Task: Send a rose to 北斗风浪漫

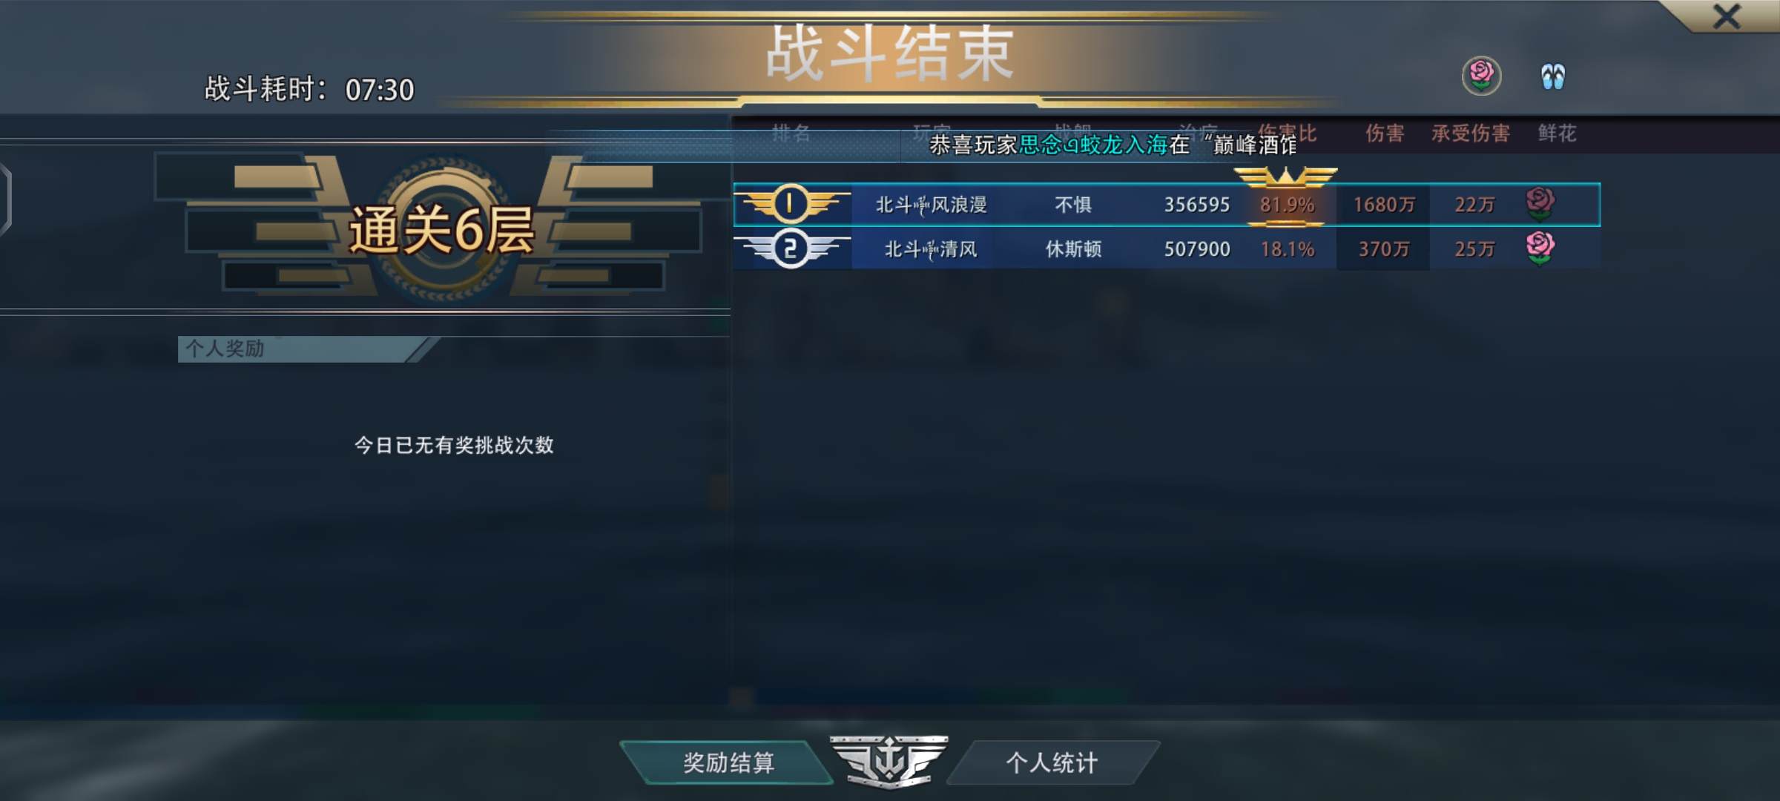Action: 1540,203
